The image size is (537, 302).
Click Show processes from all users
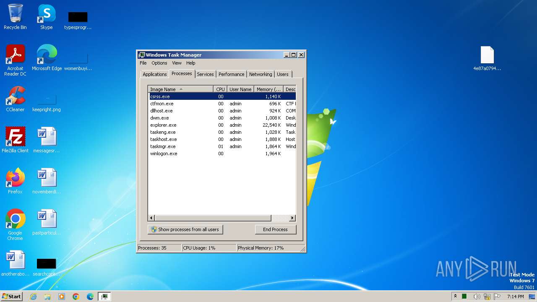click(185, 229)
